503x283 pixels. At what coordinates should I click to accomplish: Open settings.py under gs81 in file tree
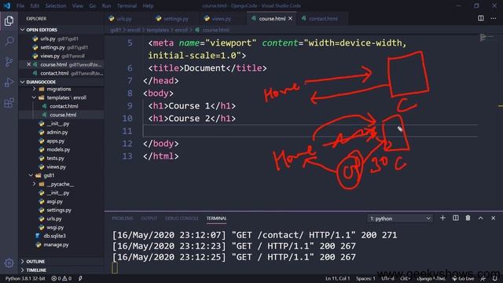(x=59, y=210)
